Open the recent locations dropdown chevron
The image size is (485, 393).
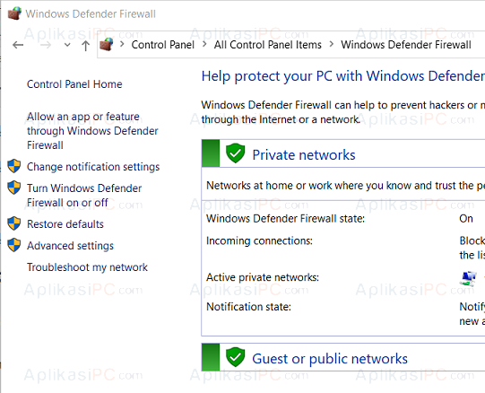[67, 45]
